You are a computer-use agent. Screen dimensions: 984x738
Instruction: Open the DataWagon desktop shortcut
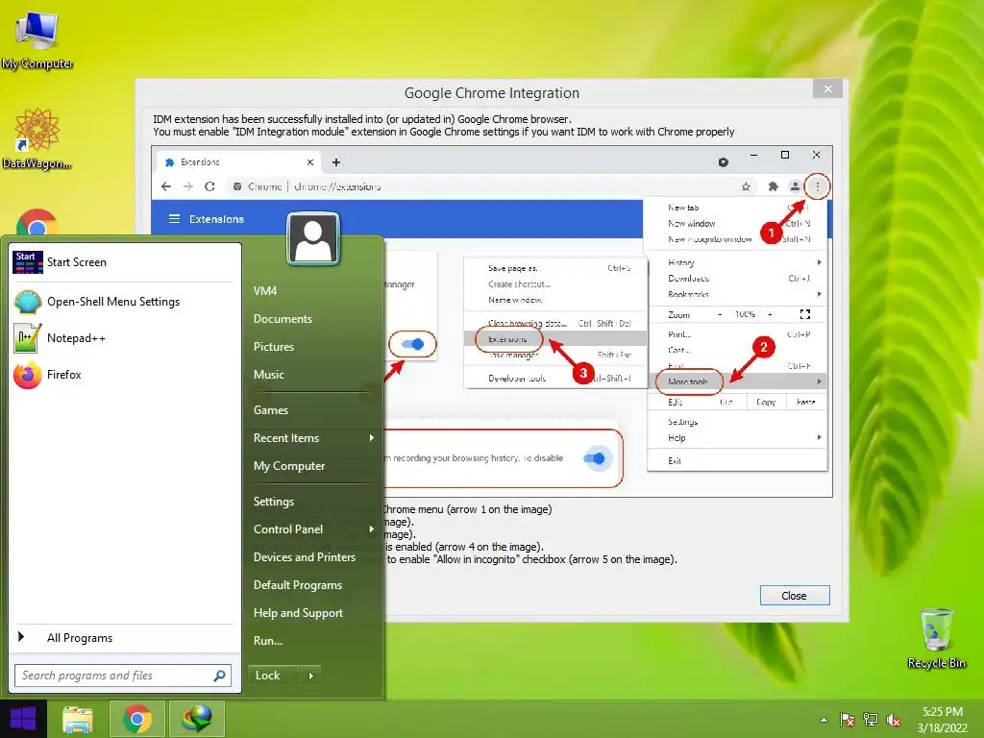37,138
